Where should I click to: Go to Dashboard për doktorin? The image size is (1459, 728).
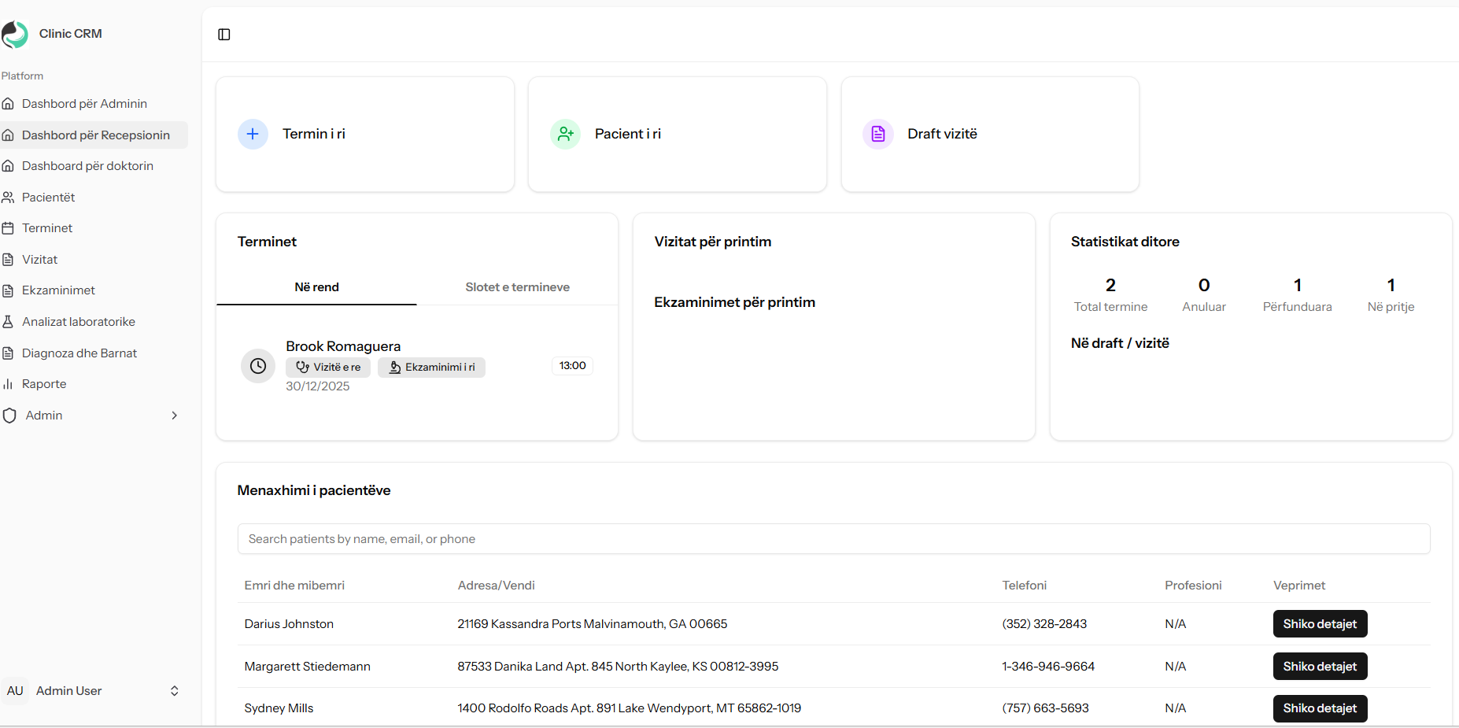87,166
